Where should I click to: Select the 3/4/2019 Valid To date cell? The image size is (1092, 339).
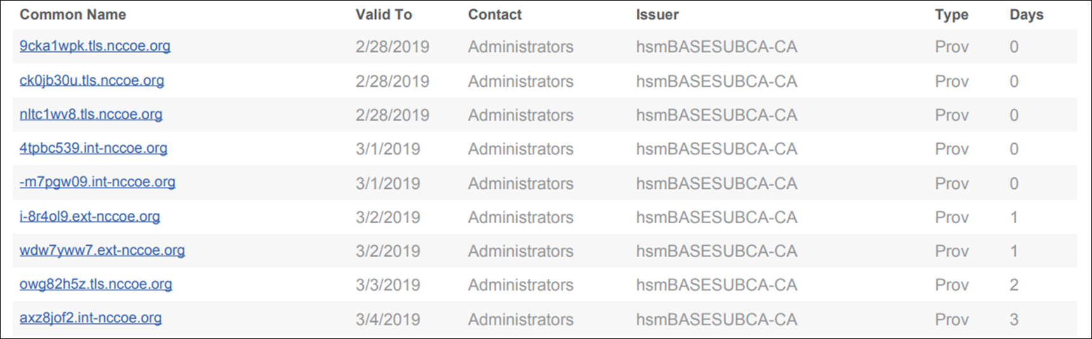pos(387,319)
